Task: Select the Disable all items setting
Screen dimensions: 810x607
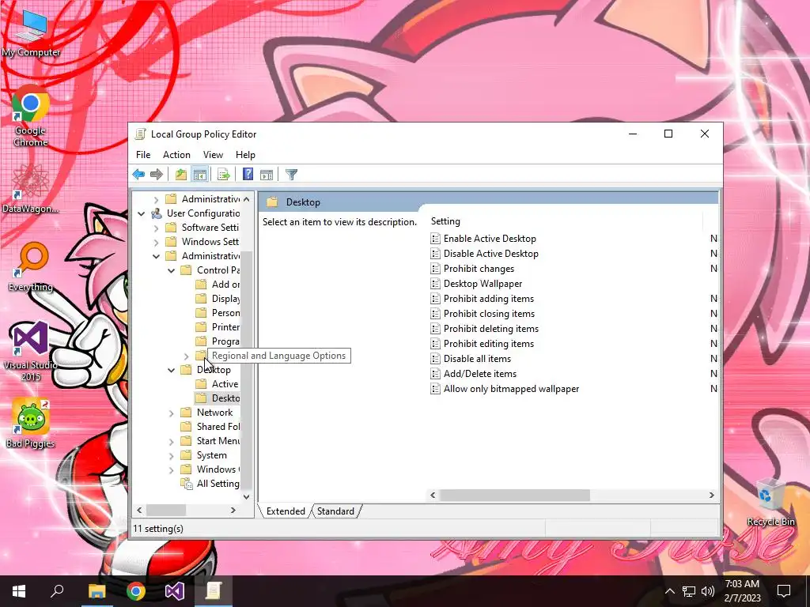Action: tap(471, 358)
